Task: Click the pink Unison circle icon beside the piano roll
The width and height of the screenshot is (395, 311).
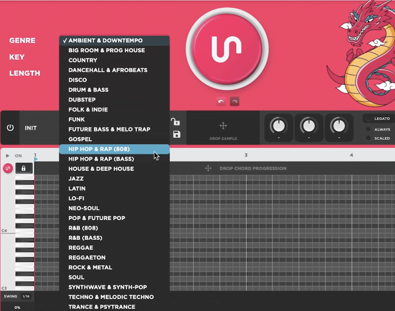Action: [x=7, y=168]
